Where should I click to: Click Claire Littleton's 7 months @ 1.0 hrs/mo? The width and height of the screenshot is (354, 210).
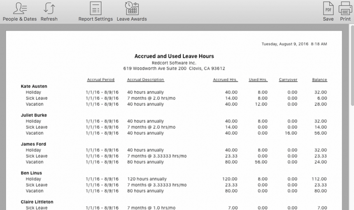coord(151,208)
